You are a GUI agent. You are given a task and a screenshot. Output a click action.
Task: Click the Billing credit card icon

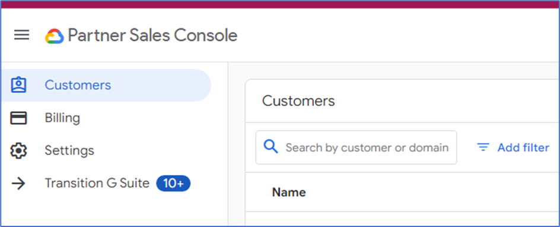coord(18,118)
